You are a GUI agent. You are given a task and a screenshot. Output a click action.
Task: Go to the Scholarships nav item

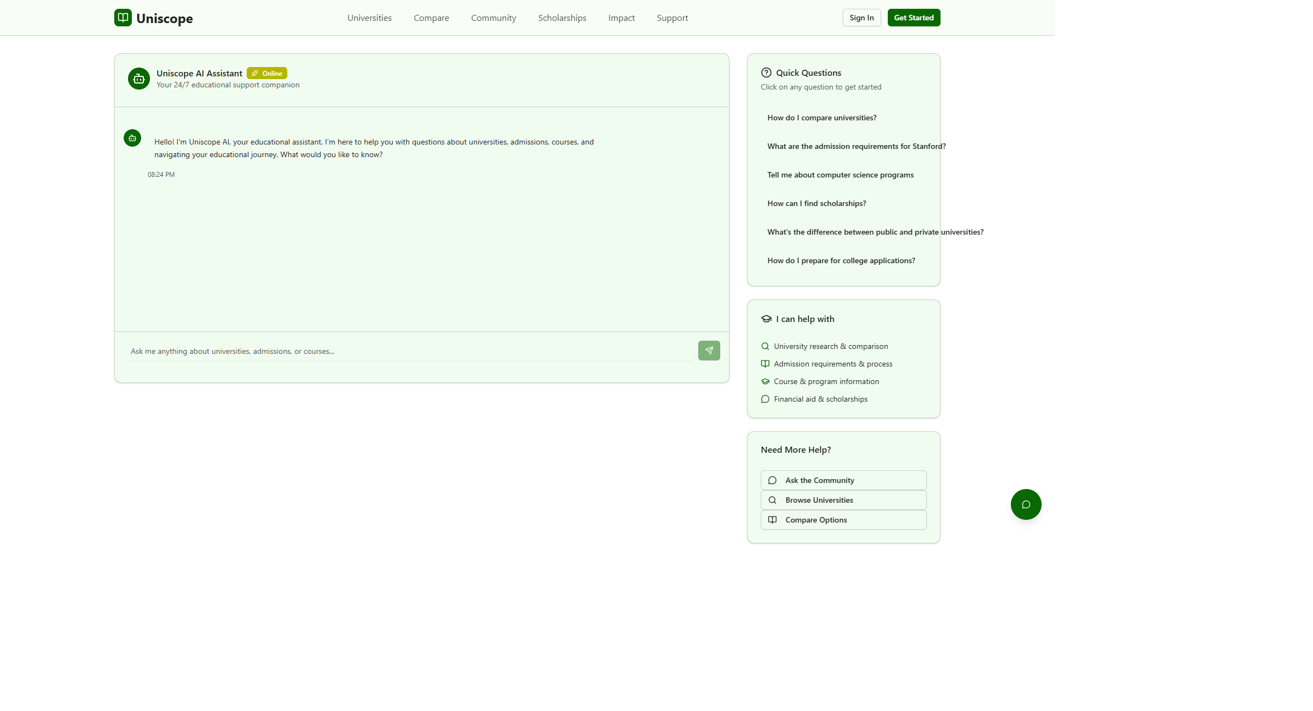(562, 18)
